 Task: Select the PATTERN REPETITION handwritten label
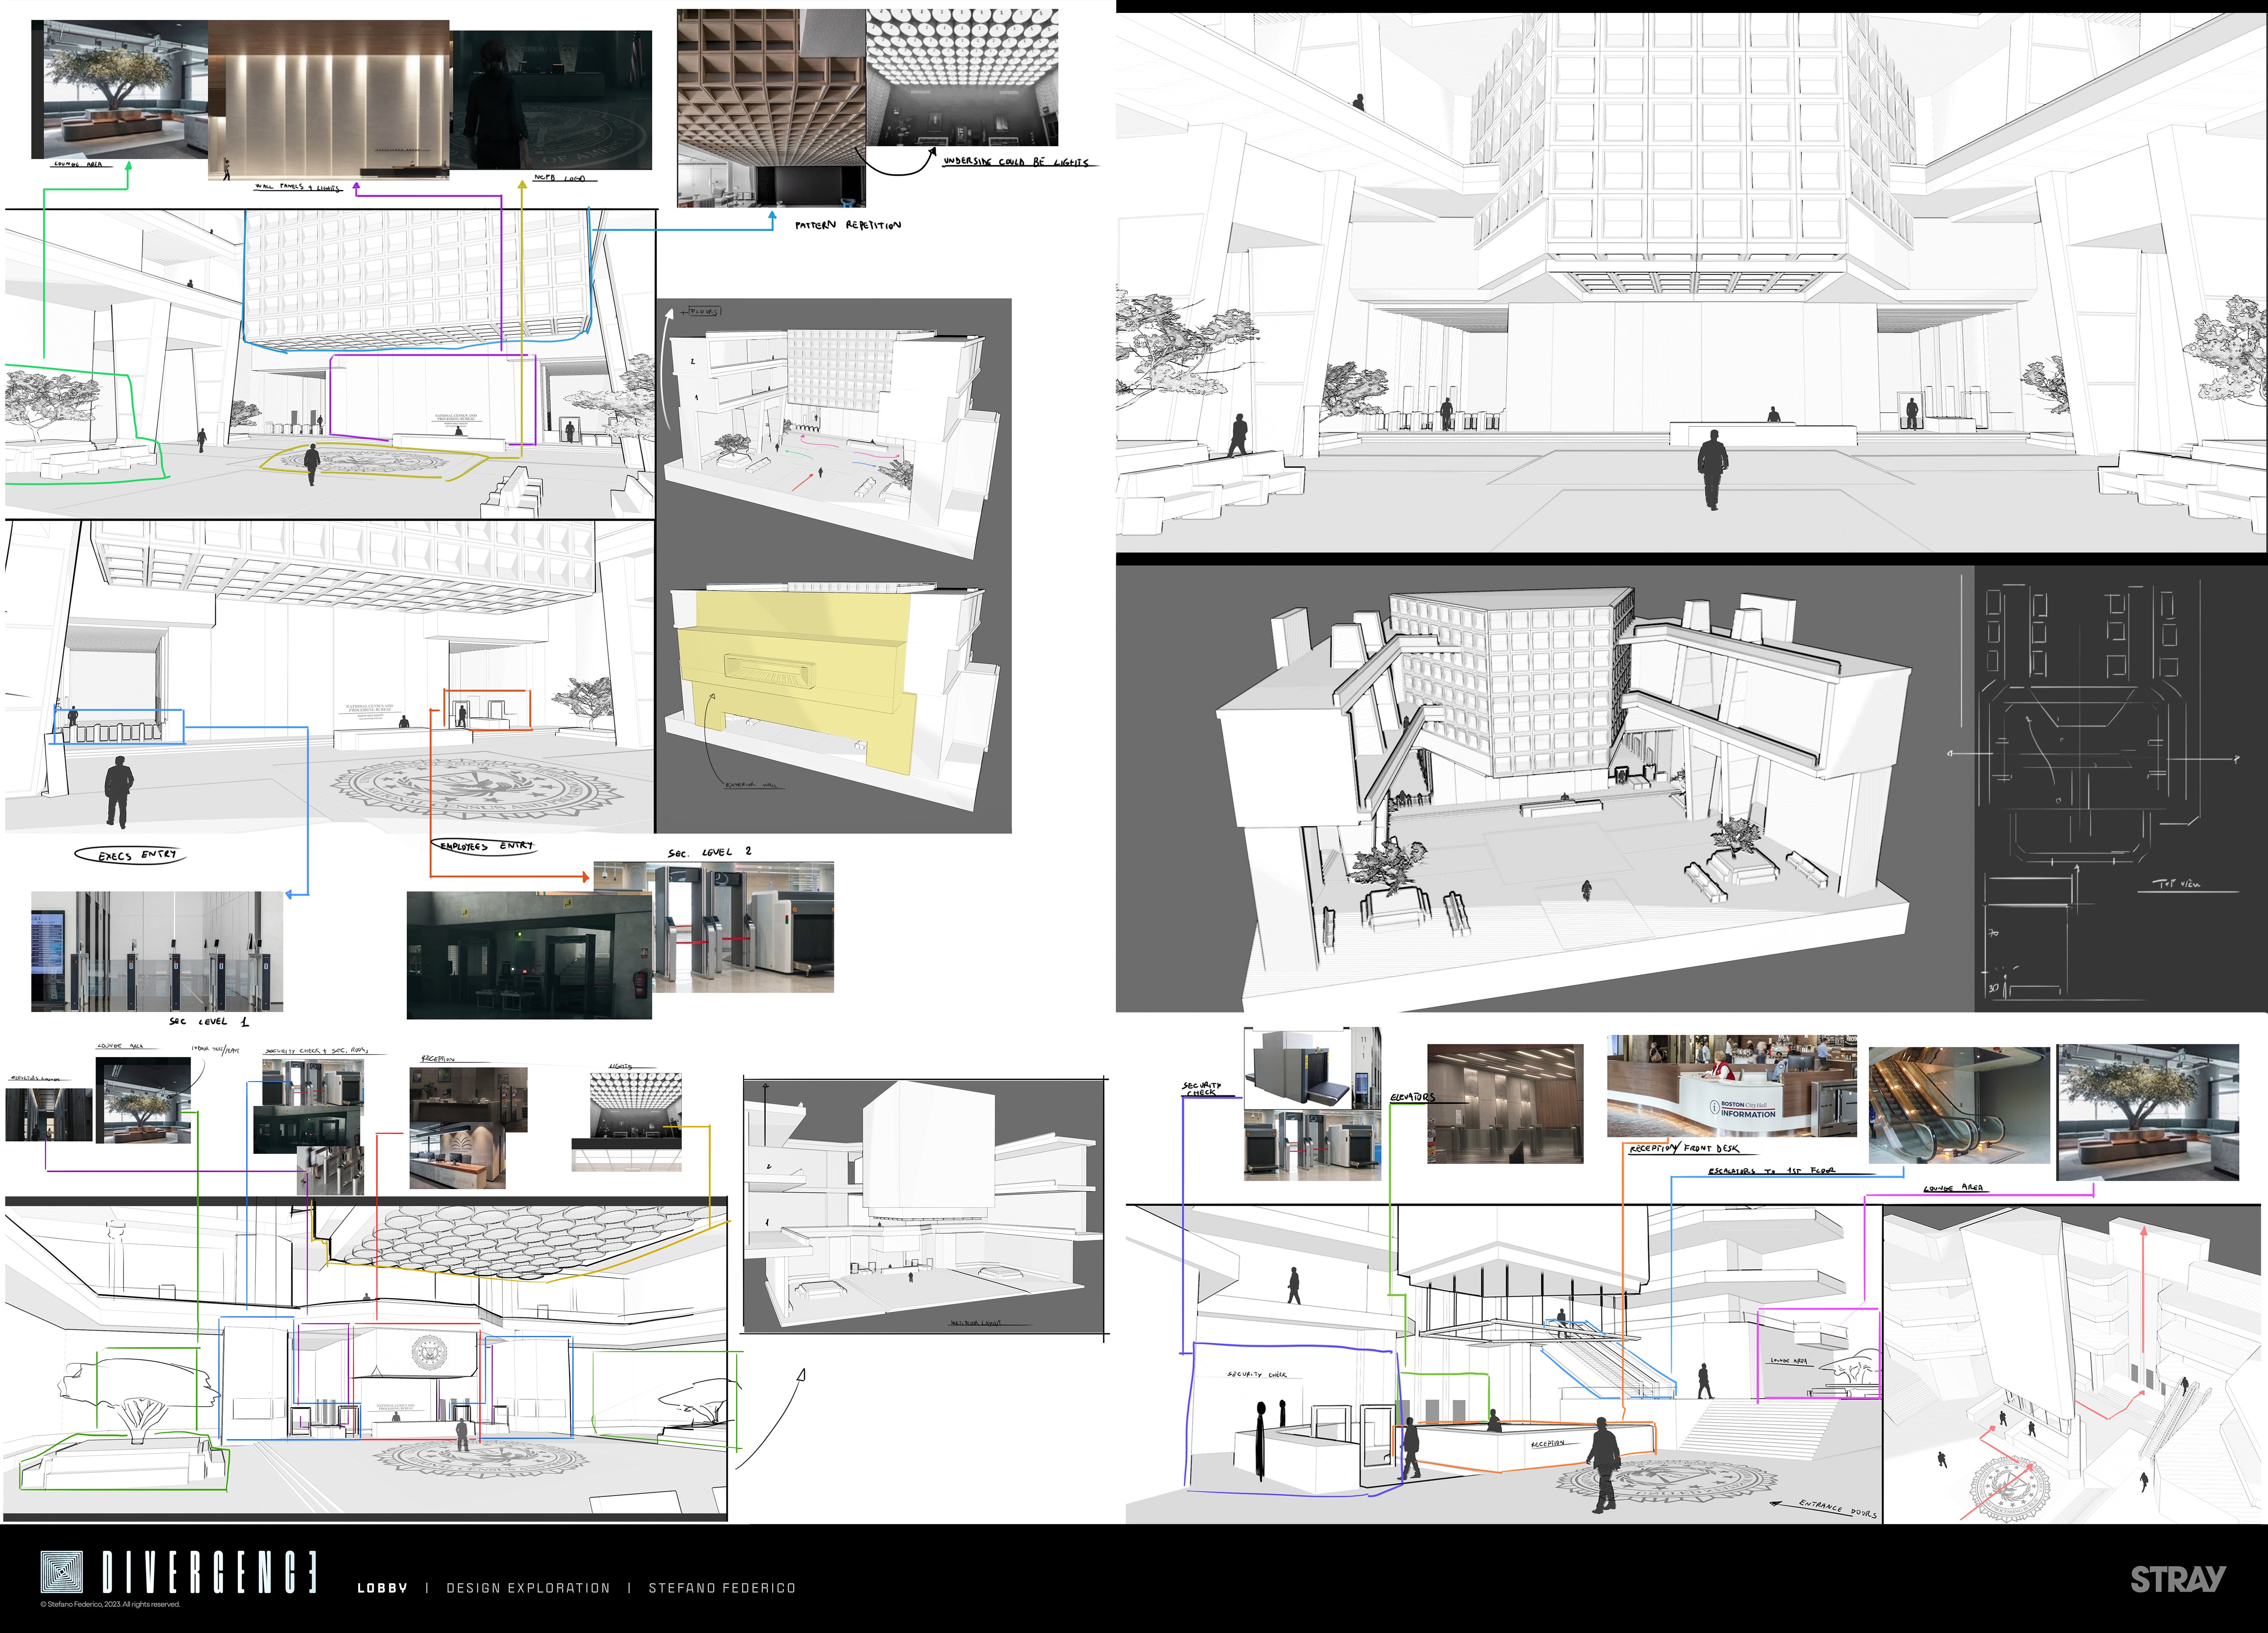tap(848, 225)
